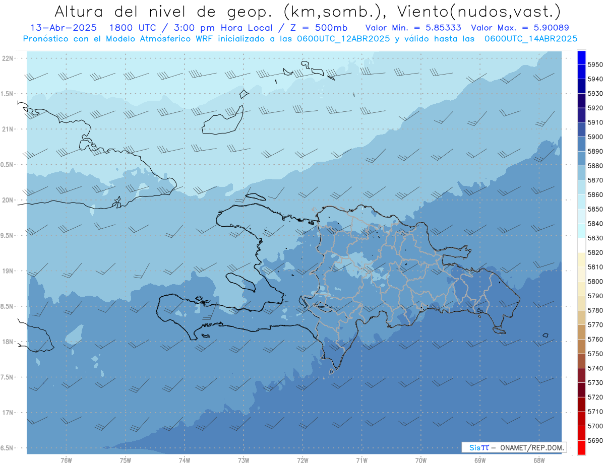Click the colorbar swatch between 5880 and 5890
This screenshot has width=605, height=467.
coord(581,158)
